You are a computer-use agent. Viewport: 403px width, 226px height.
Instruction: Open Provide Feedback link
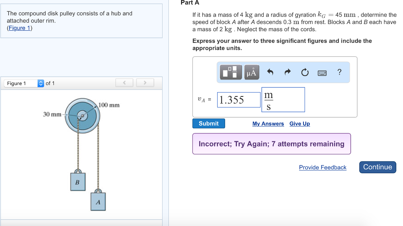323,167
